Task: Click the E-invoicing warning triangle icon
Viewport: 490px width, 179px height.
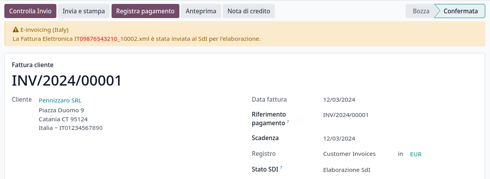Action: click(16, 29)
